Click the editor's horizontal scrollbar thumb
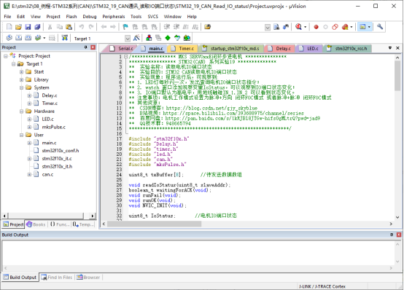The height and width of the screenshot is (290, 404). tap(154, 224)
